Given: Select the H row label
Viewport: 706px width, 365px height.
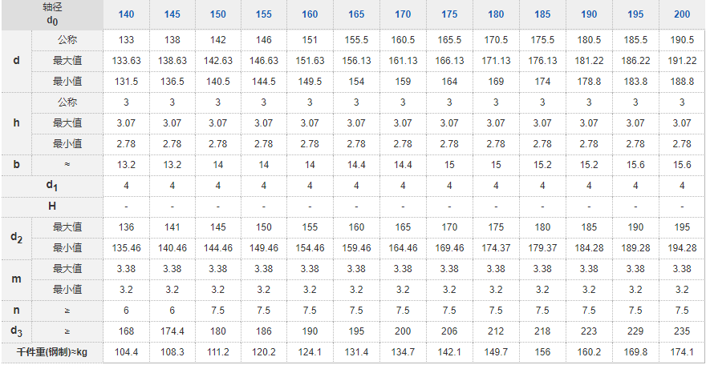Looking at the screenshot, I should (x=51, y=206).
